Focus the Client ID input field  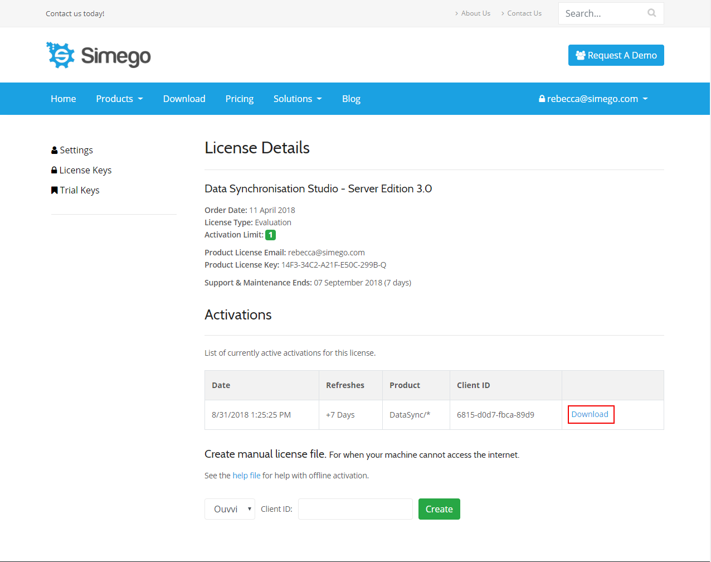tap(356, 509)
